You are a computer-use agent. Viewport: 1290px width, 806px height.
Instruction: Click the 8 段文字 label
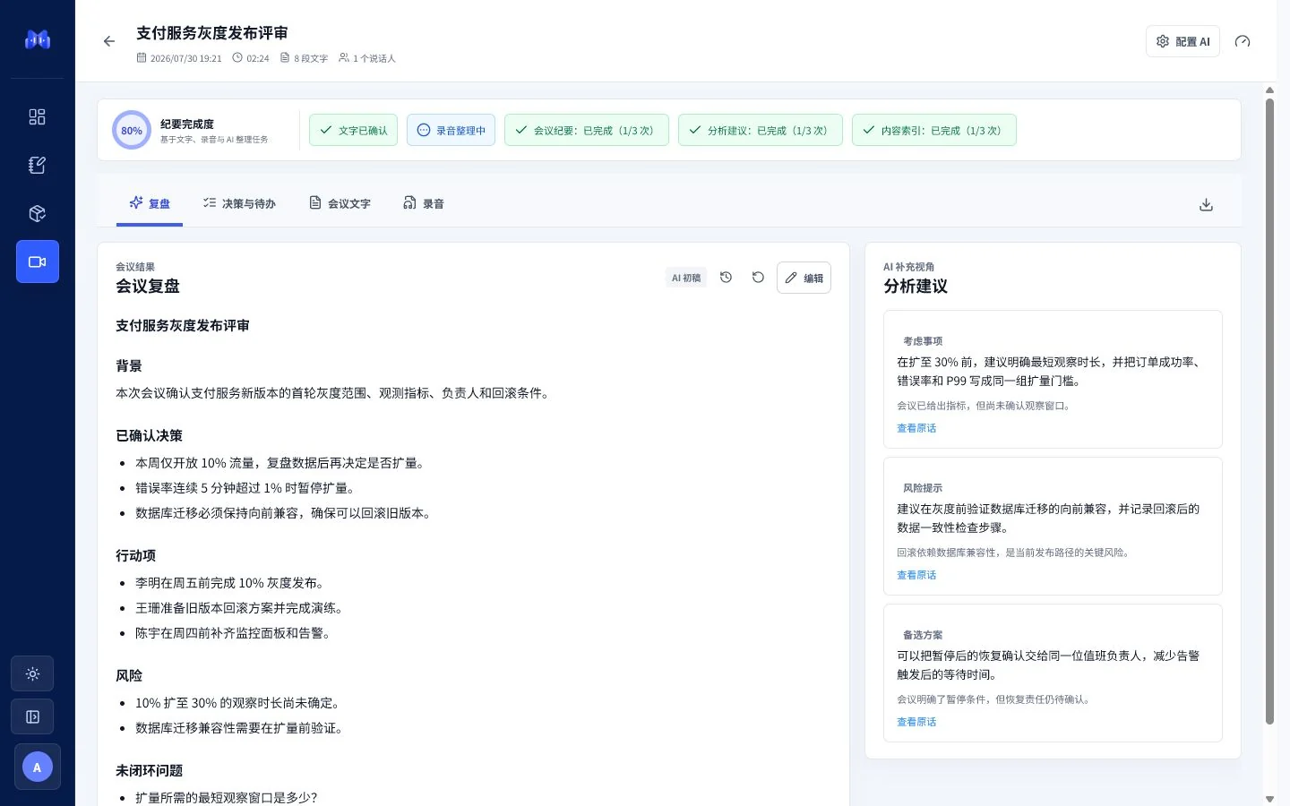(305, 58)
